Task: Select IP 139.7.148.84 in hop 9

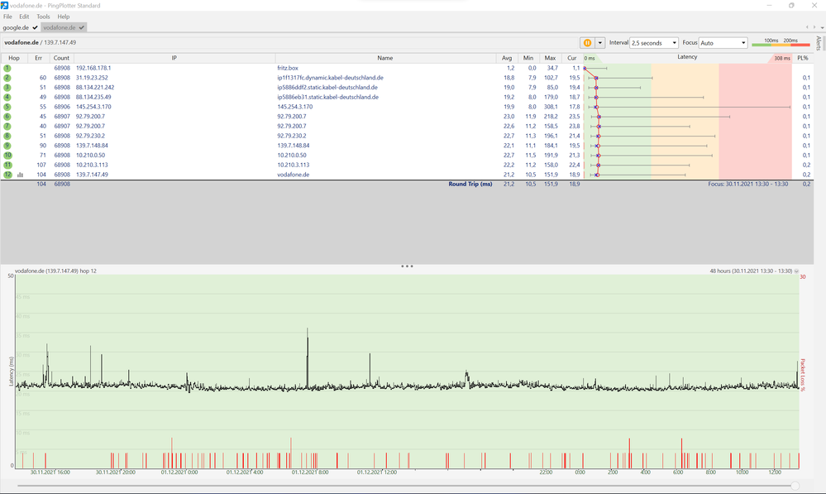Action: (x=92, y=146)
